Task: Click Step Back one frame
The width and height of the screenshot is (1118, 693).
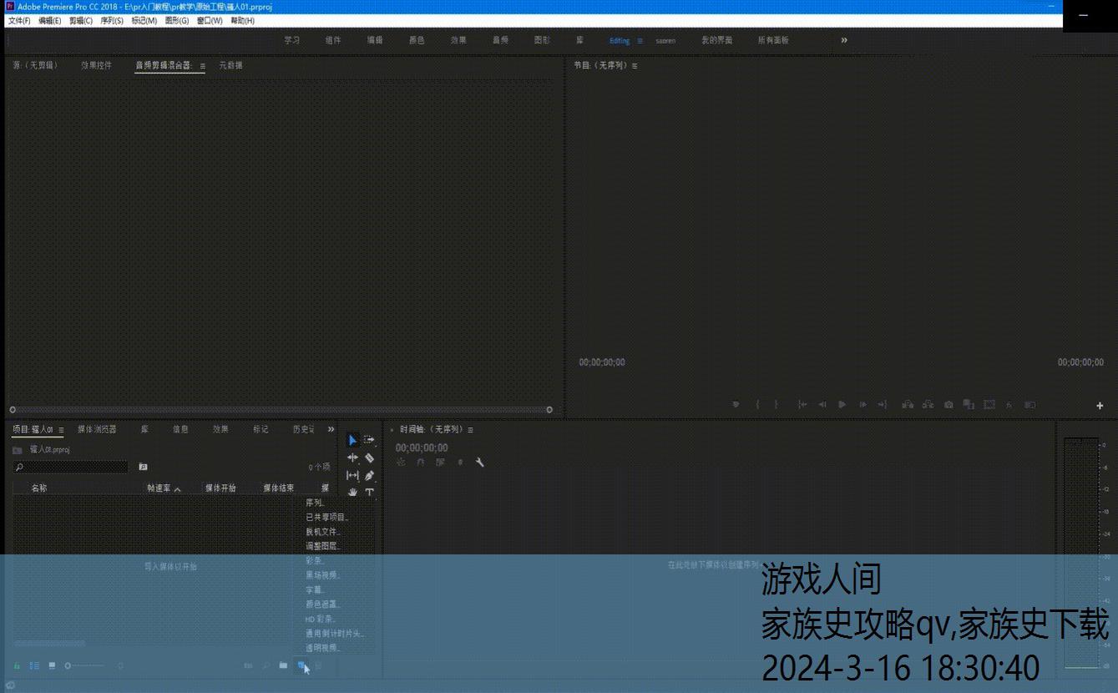Action: point(822,404)
